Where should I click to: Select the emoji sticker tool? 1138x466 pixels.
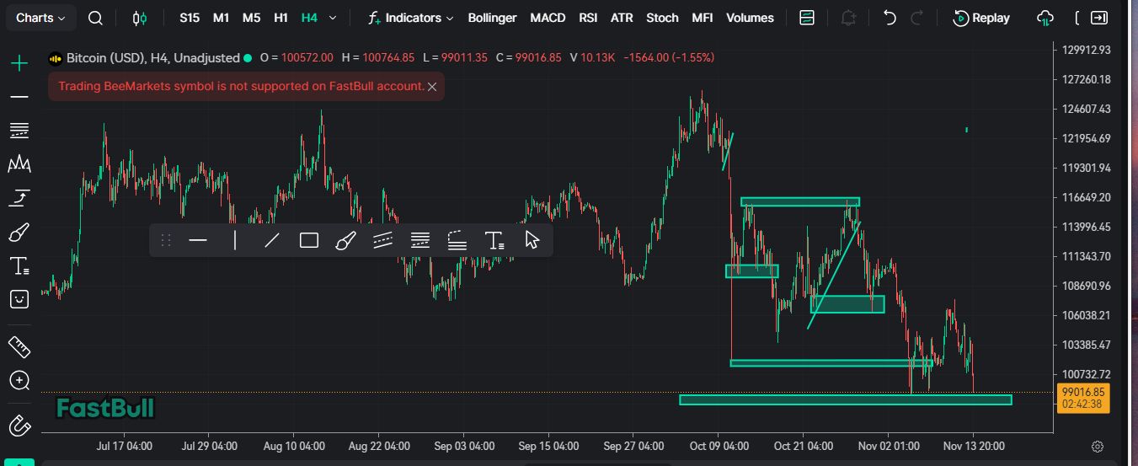pos(19,299)
